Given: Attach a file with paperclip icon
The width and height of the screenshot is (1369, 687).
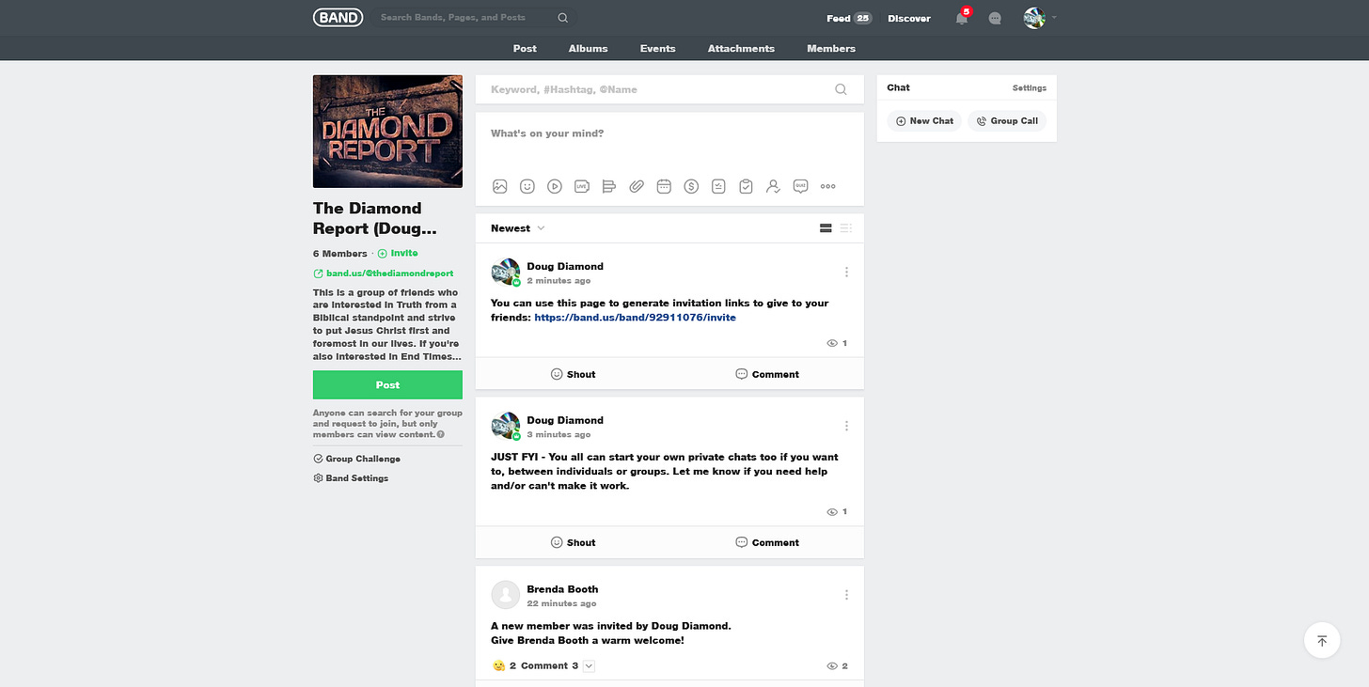Looking at the screenshot, I should pyautogui.click(x=637, y=186).
